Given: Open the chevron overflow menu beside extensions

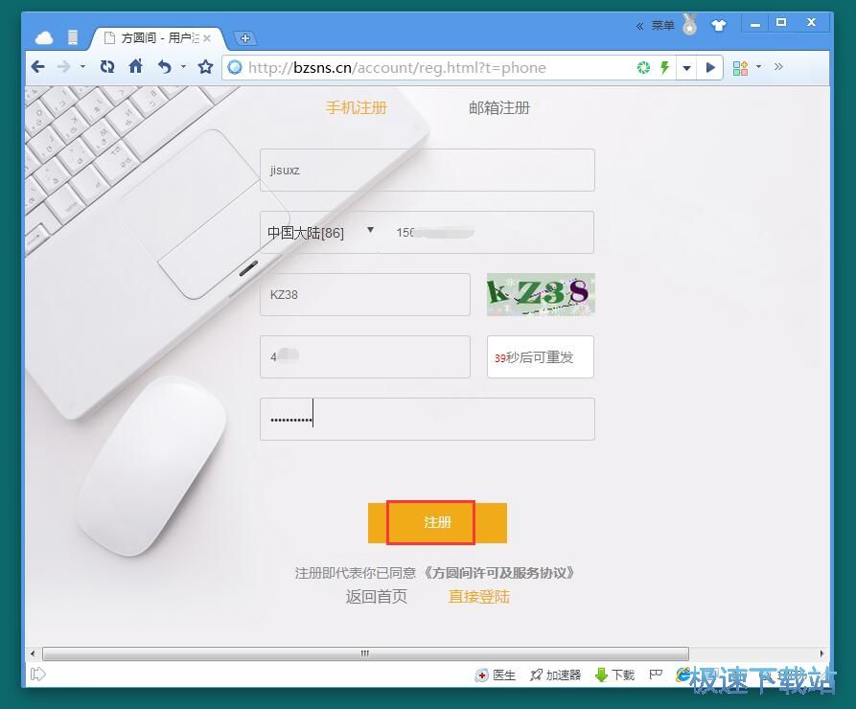Looking at the screenshot, I should pos(778,67).
